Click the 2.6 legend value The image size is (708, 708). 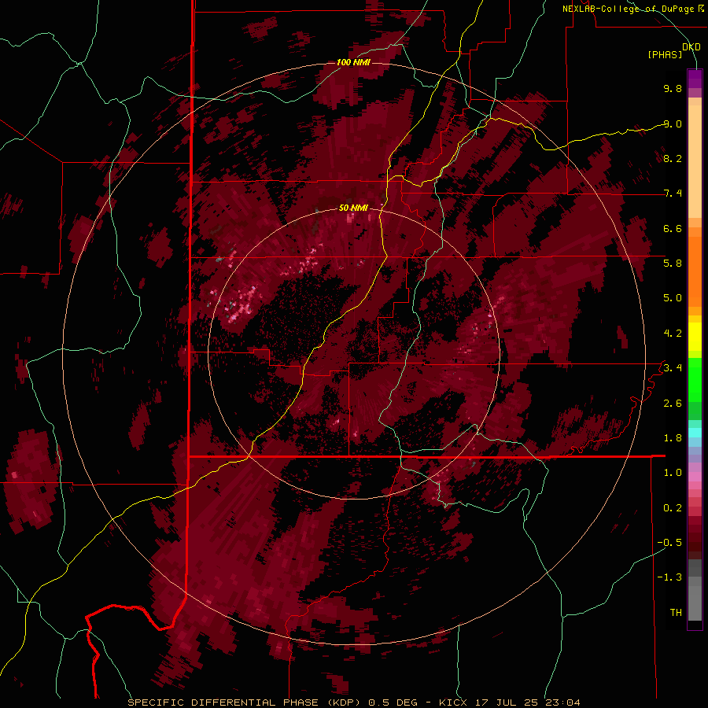[x=673, y=404]
